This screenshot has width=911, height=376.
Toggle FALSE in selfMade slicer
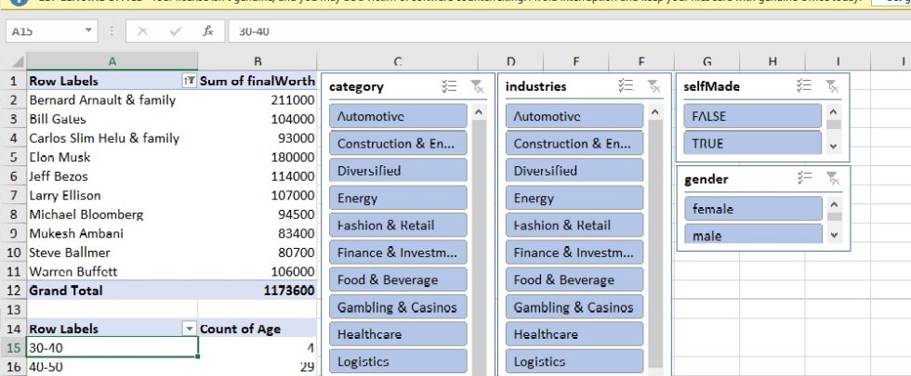point(752,117)
